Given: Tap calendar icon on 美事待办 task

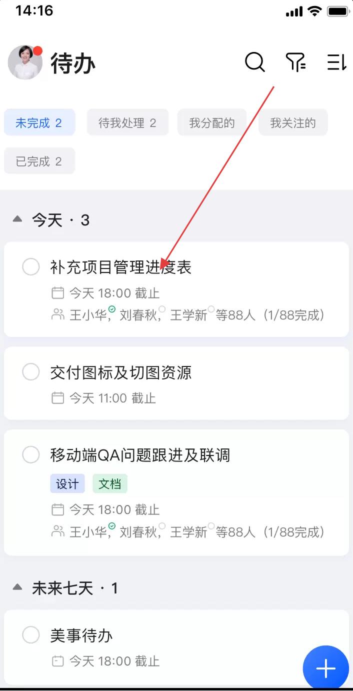Looking at the screenshot, I should pos(58,661).
